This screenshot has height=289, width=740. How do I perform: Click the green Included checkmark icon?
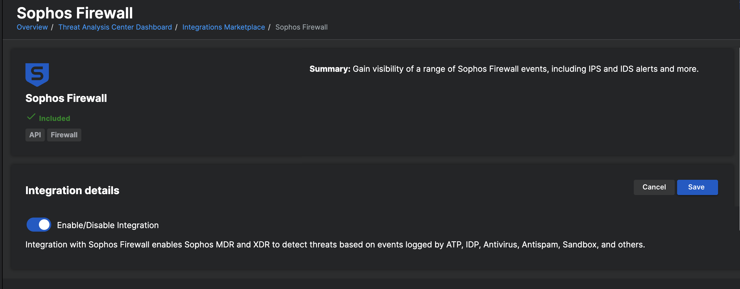pyautogui.click(x=31, y=117)
